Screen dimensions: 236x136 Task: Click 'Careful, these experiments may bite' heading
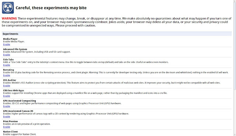(51, 8)
